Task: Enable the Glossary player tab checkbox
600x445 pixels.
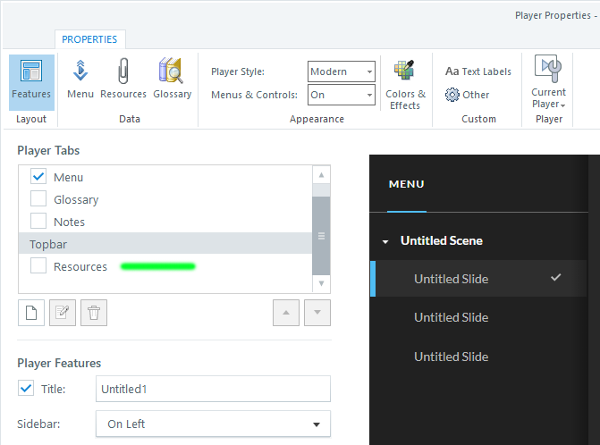Action: (x=38, y=199)
